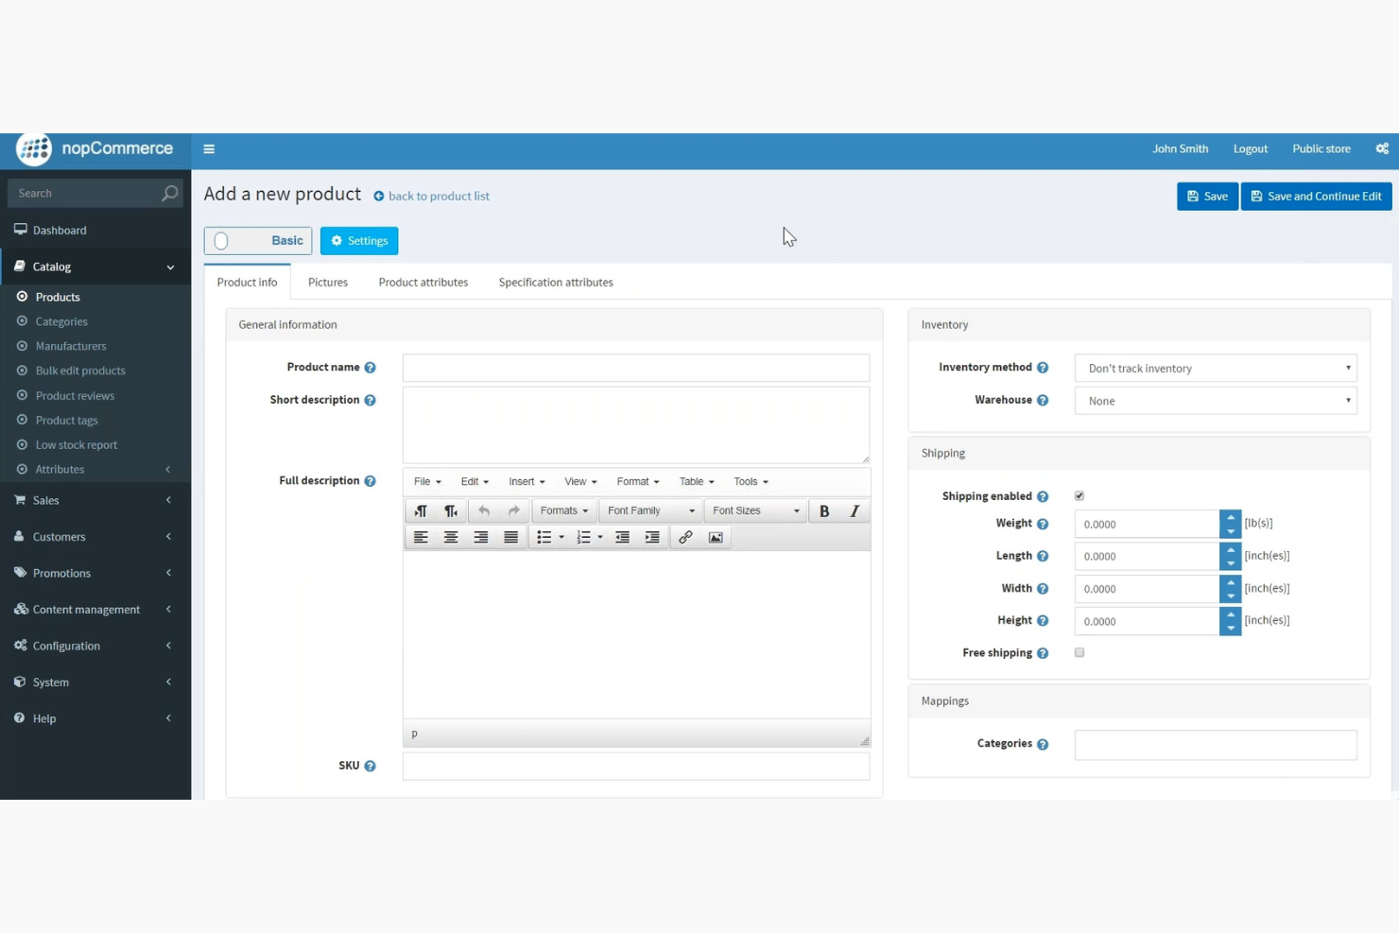Open the search magnifier in the sidebar

tap(168, 193)
